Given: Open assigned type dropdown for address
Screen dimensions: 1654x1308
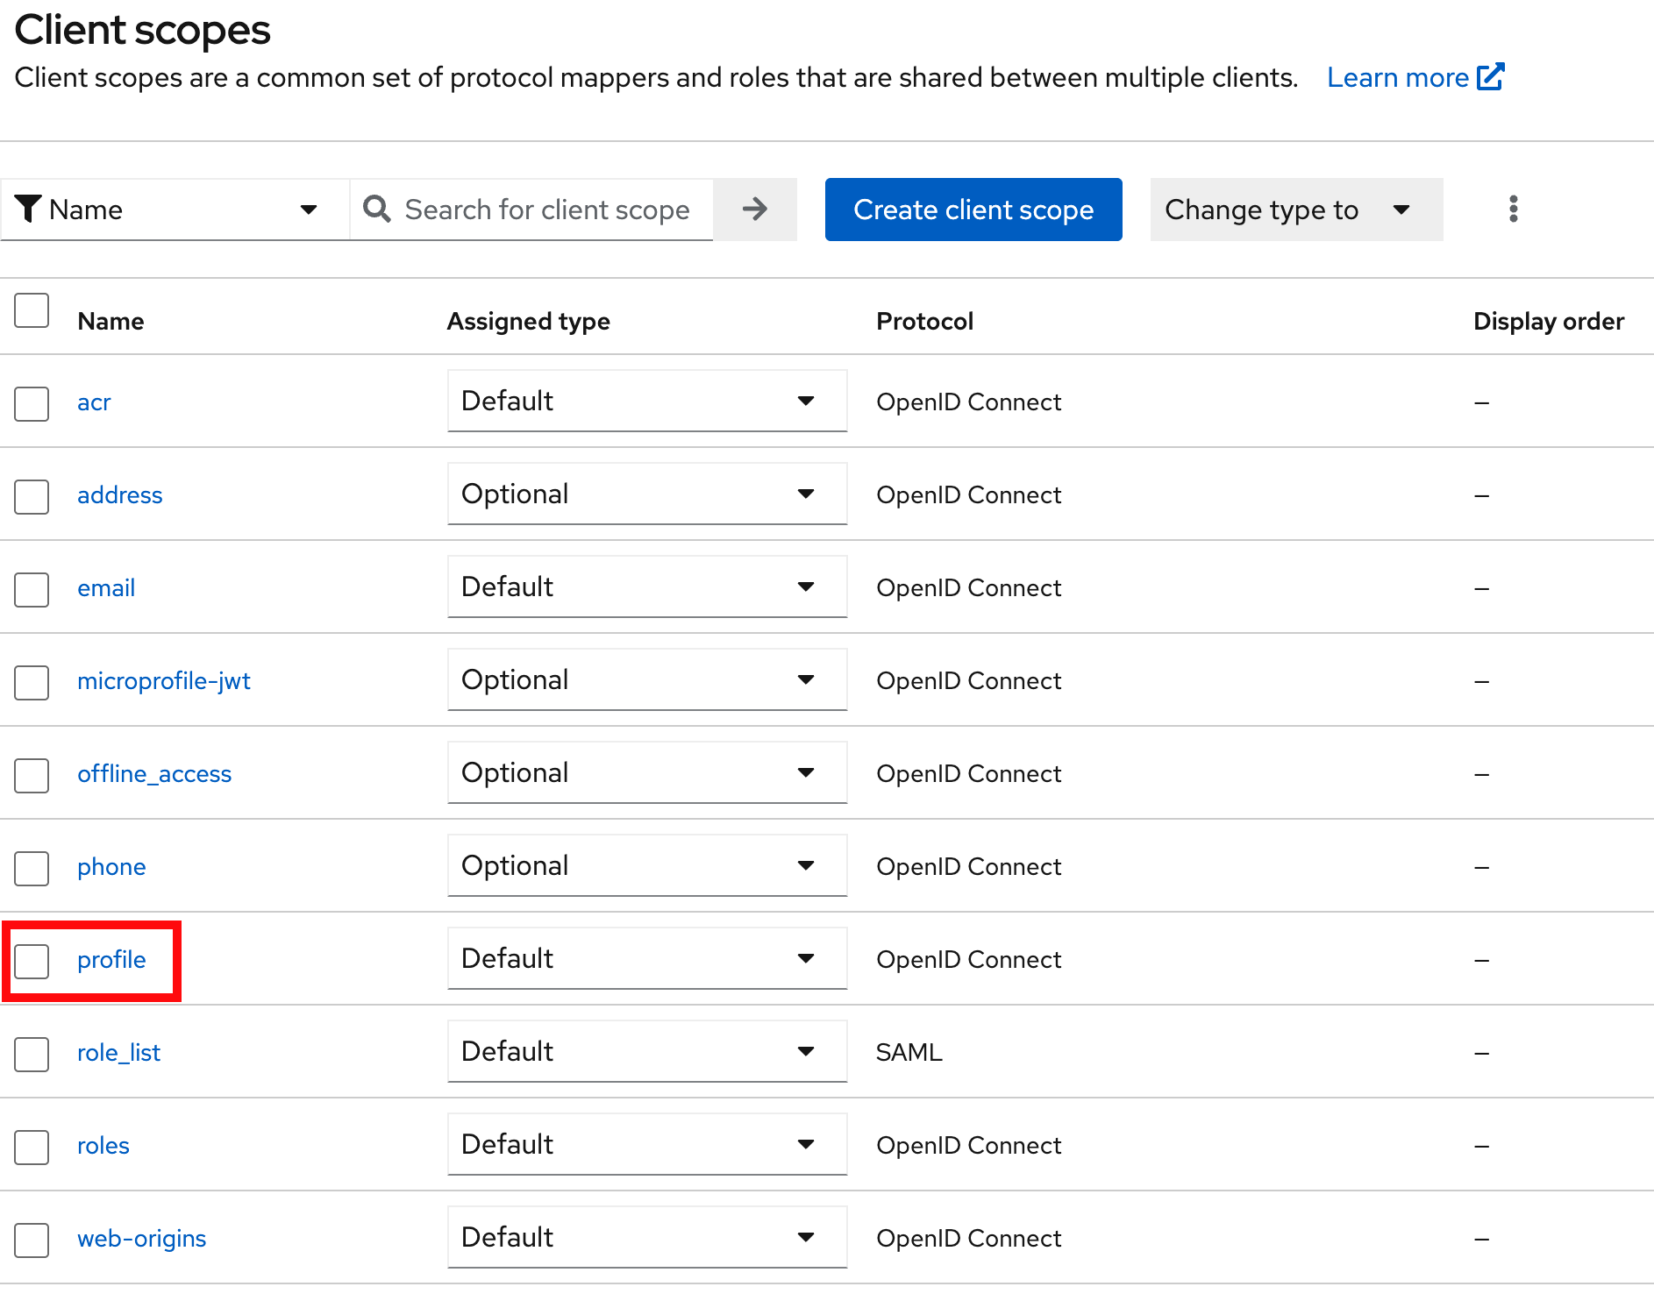Looking at the screenshot, I should pyautogui.click(x=646, y=494).
